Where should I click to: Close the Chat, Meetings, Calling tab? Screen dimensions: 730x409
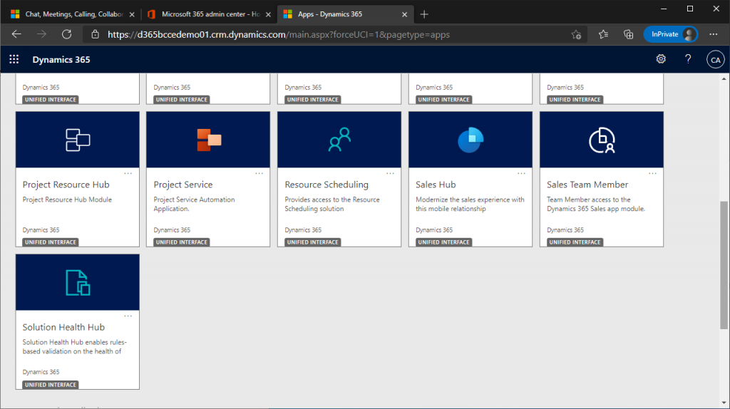(132, 14)
